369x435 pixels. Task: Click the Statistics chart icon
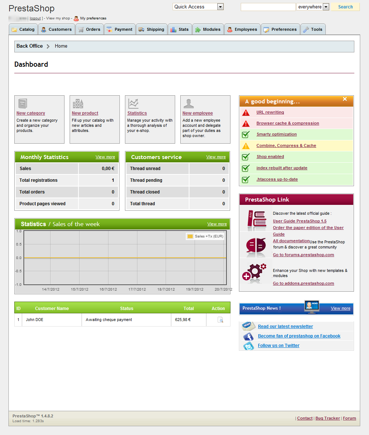pos(133,103)
